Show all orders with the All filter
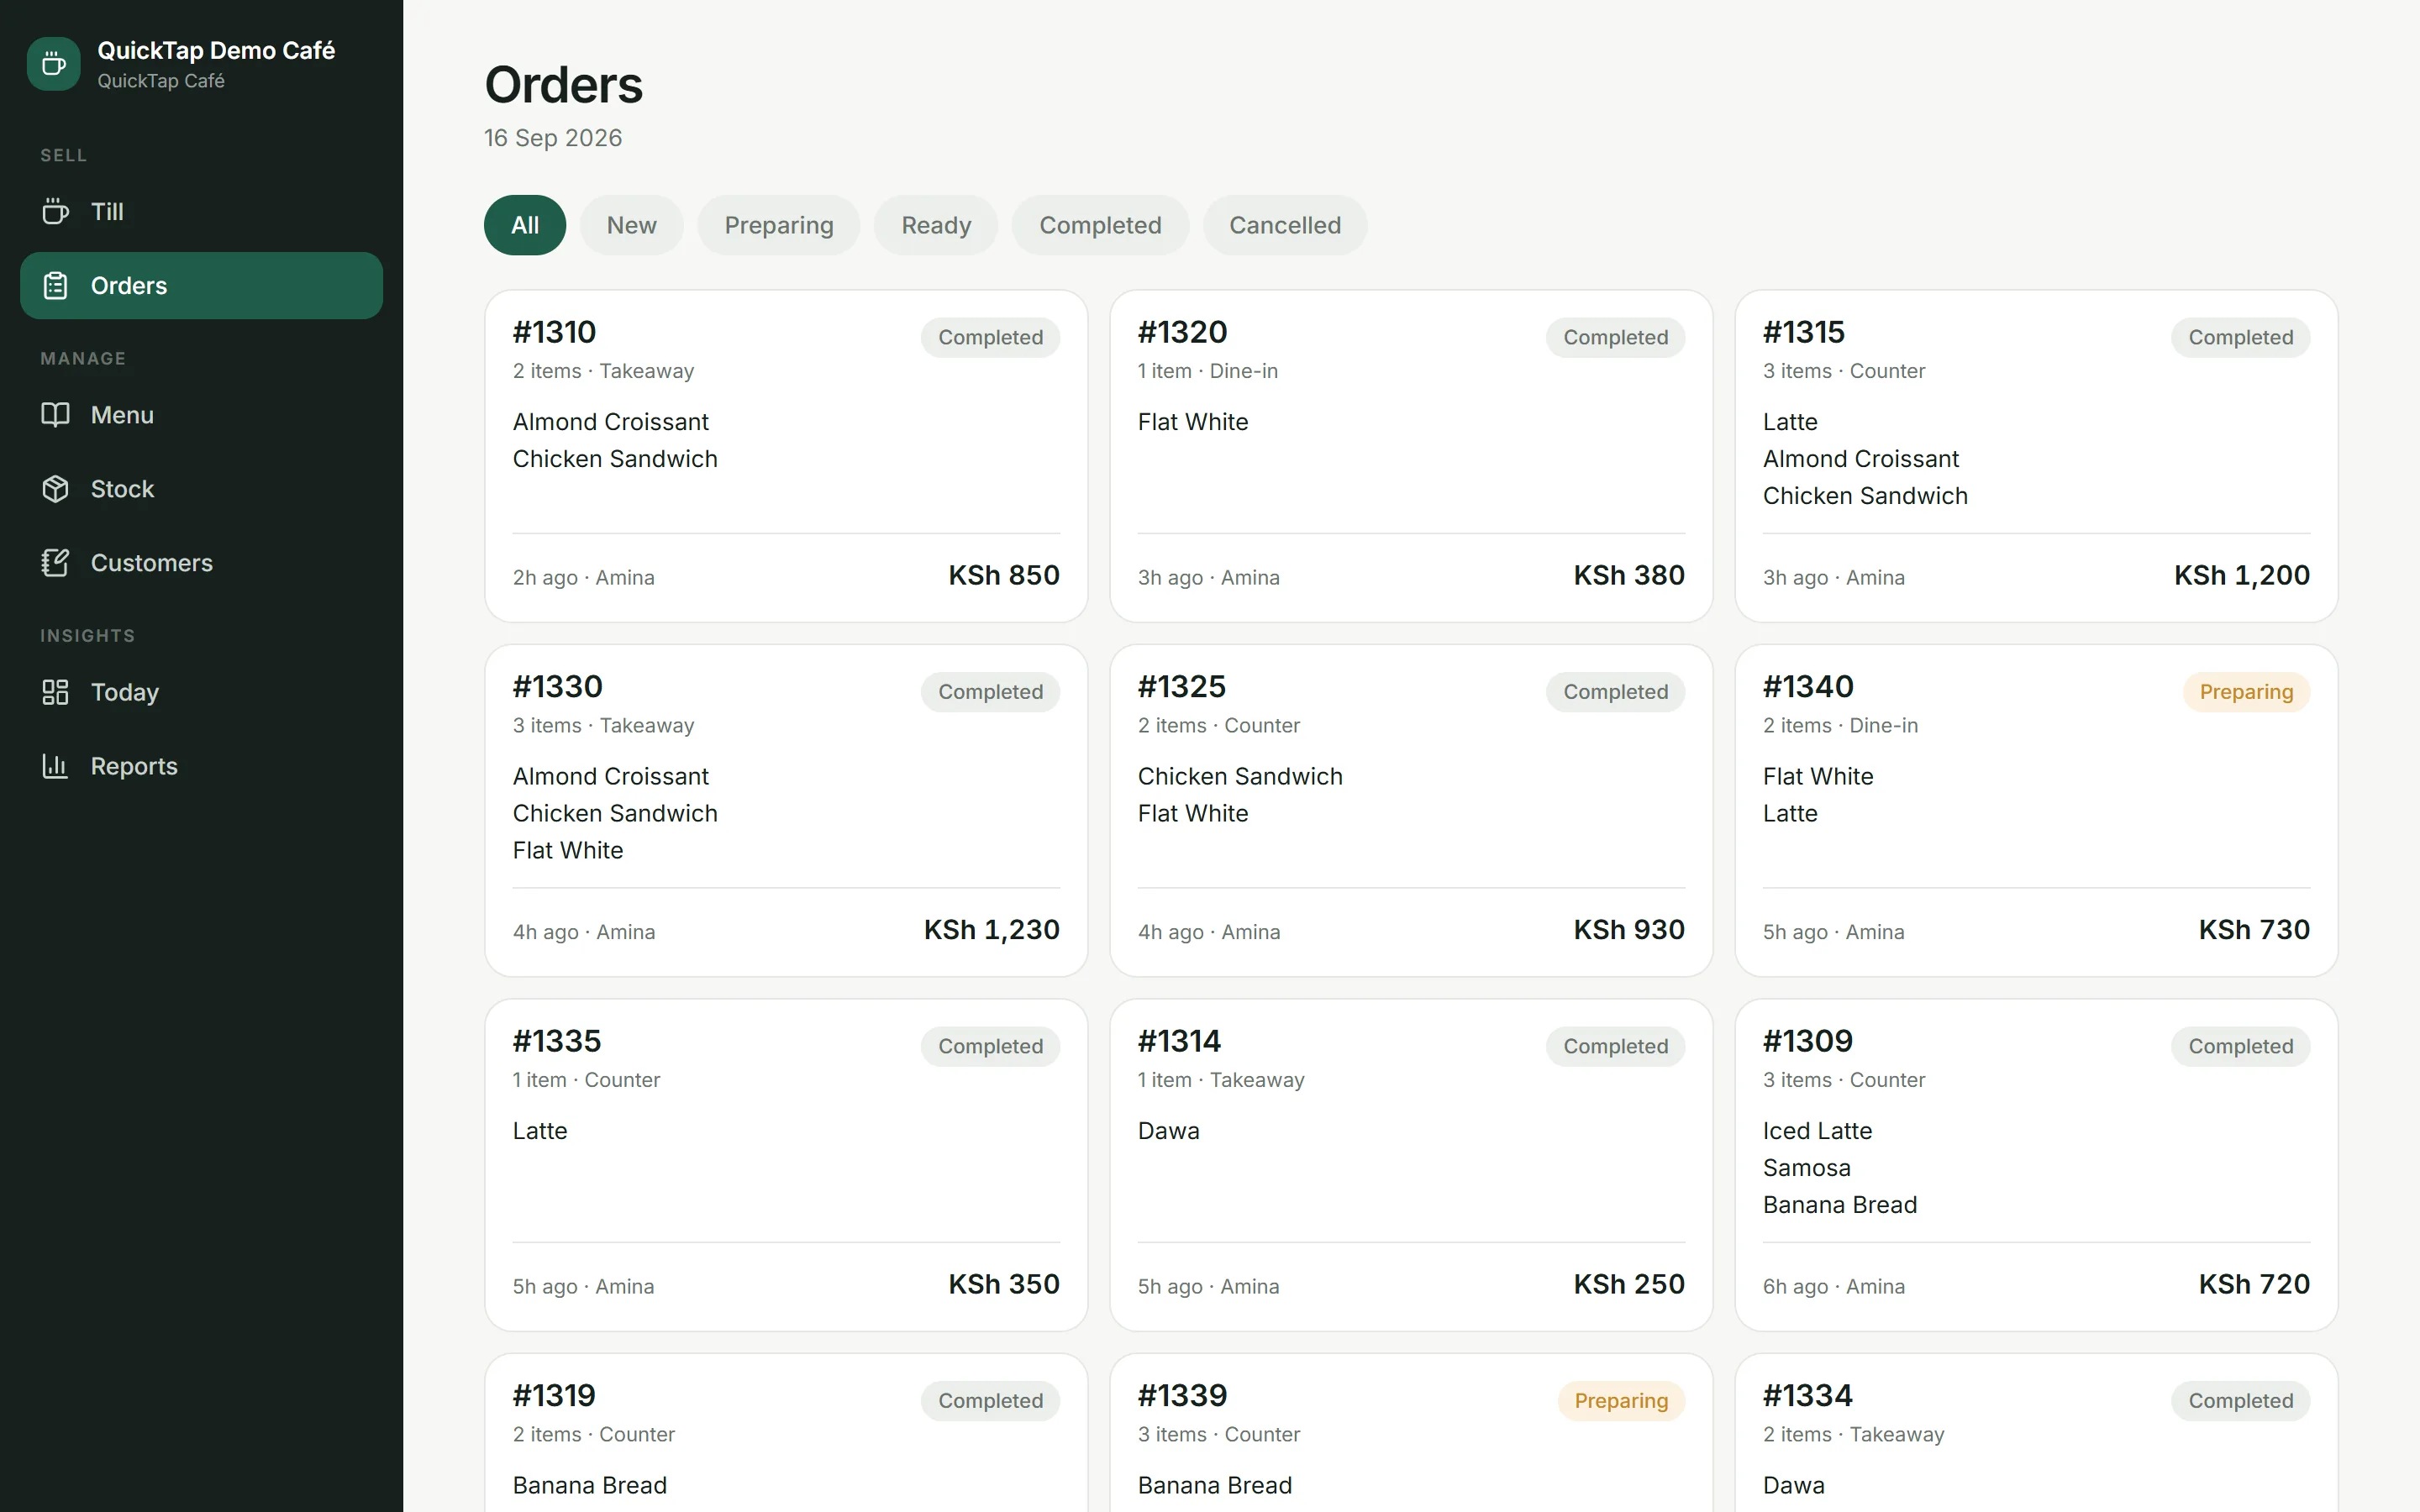 (525, 225)
